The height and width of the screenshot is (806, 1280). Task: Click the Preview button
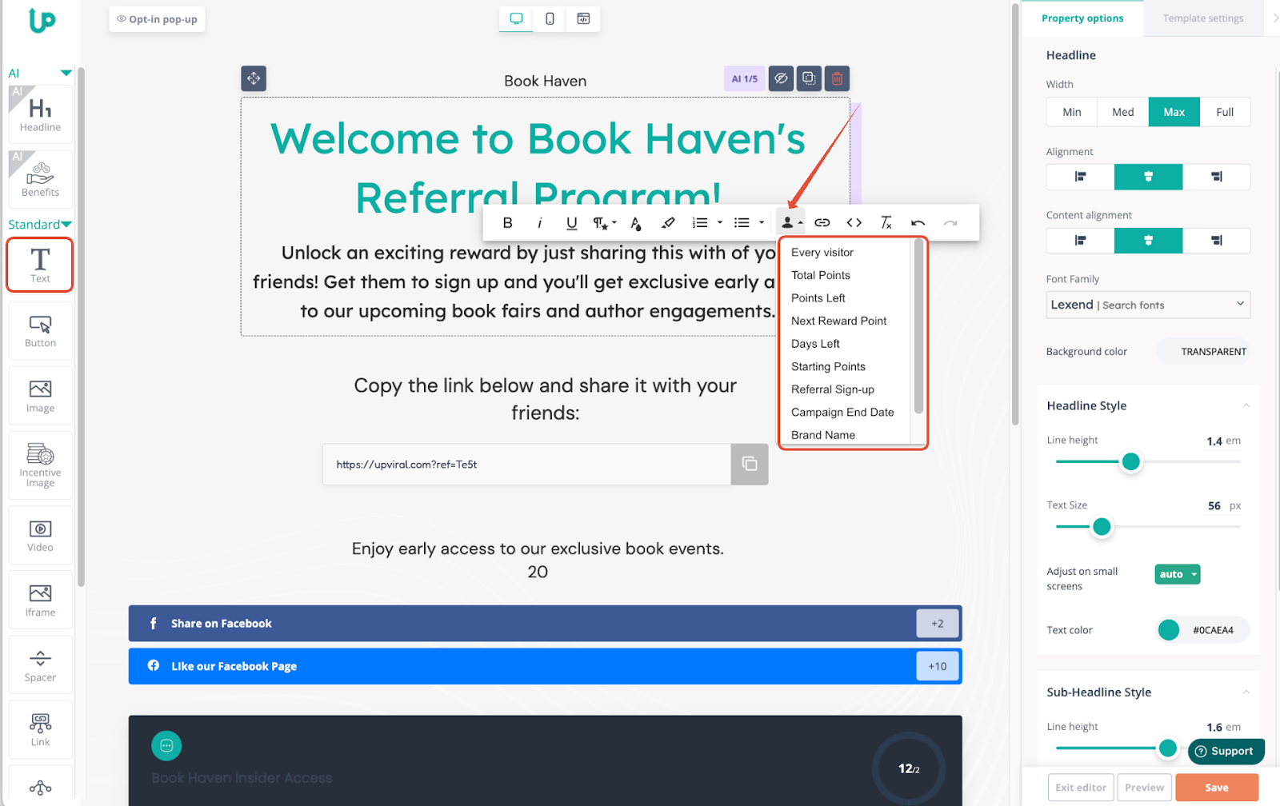[x=1144, y=788]
